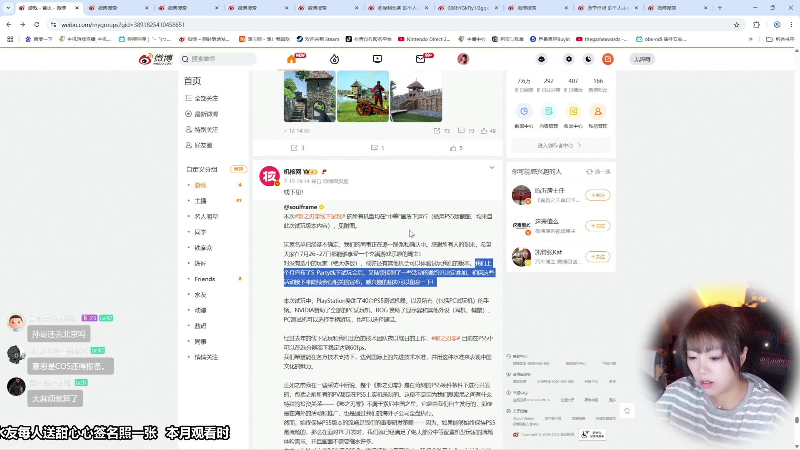Open the Weibo settings gear icon

[x=568, y=59]
